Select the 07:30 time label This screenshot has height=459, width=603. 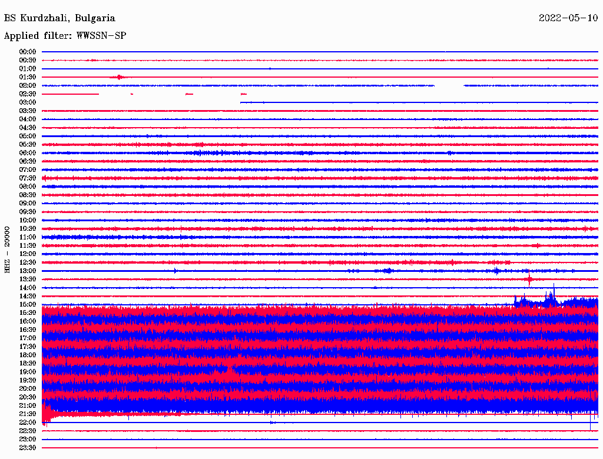pos(28,178)
